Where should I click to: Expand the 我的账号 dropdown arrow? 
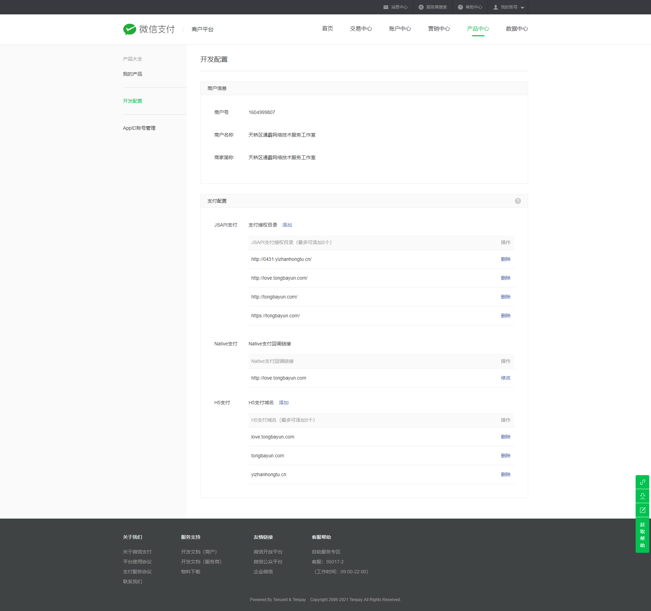tap(522, 8)
